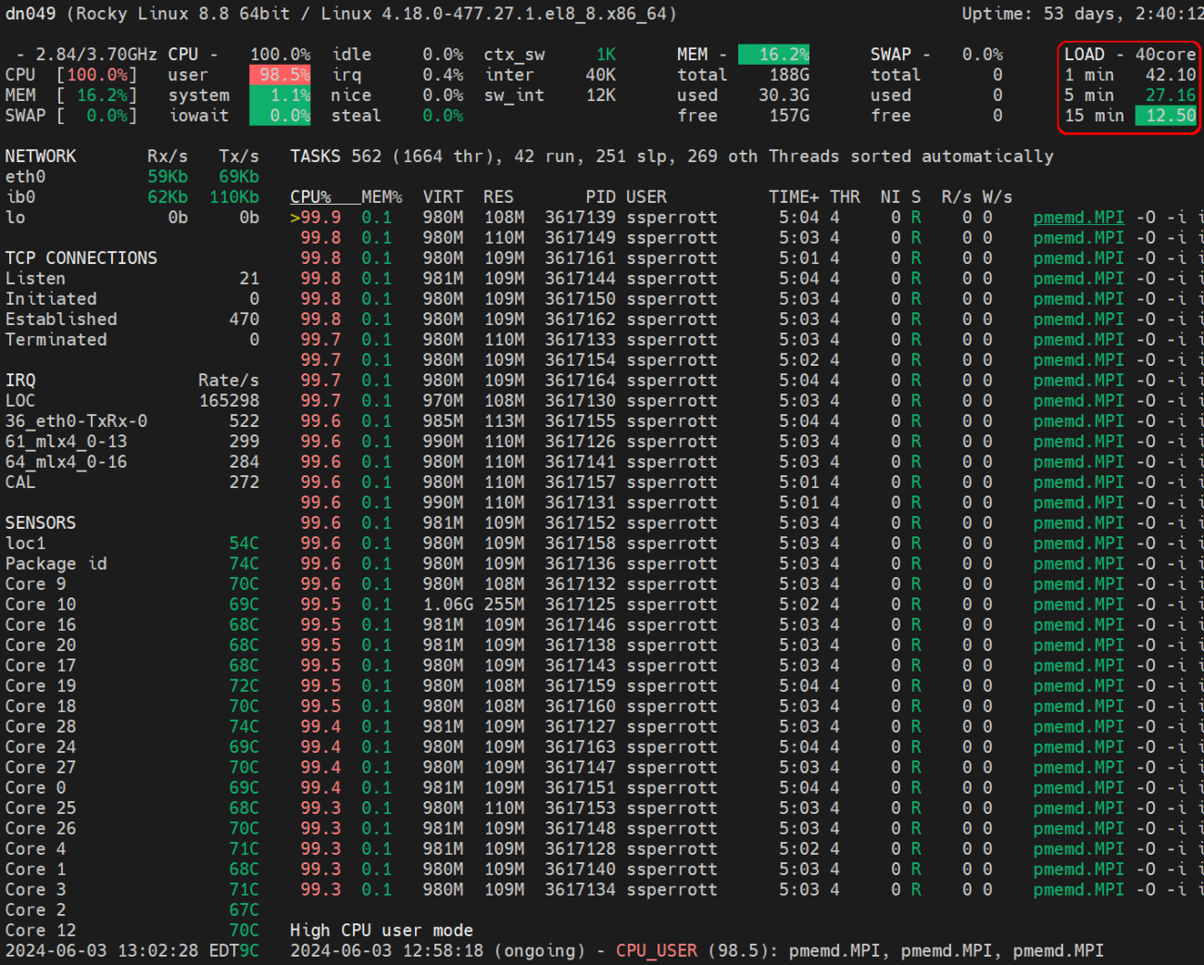Click the NETWORK section heading
This screenshot has height=965, width=1204.
(41, 157)
